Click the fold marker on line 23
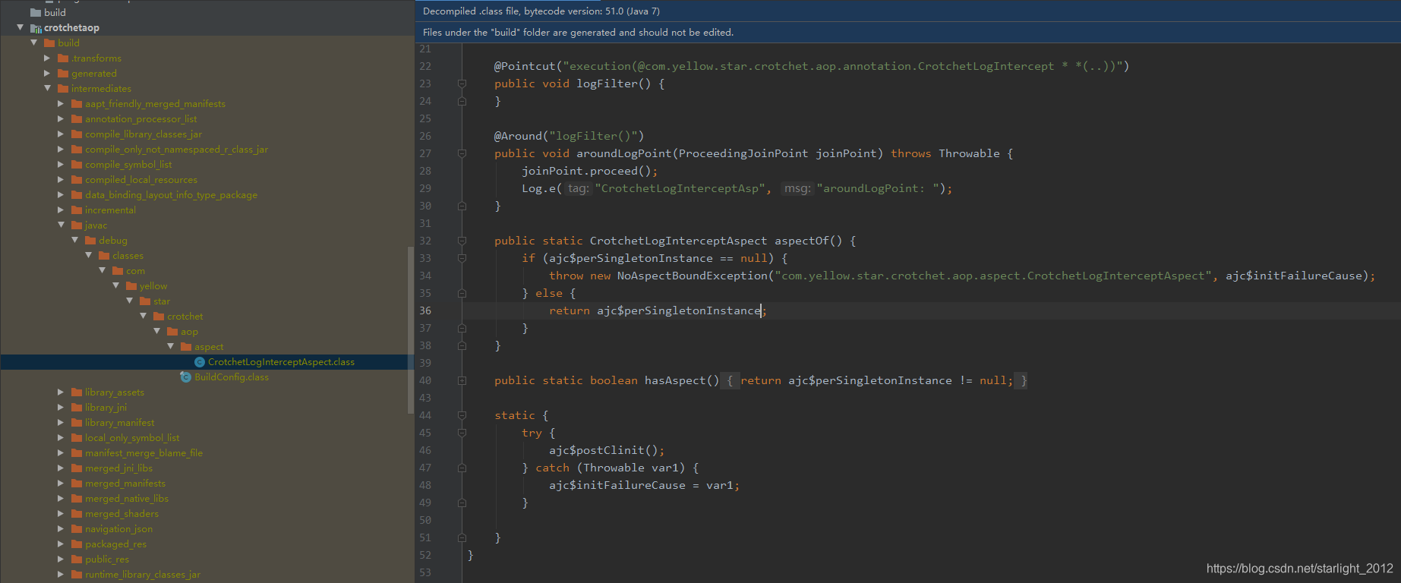Viewport: 1401px width, 583px height. 462,84
